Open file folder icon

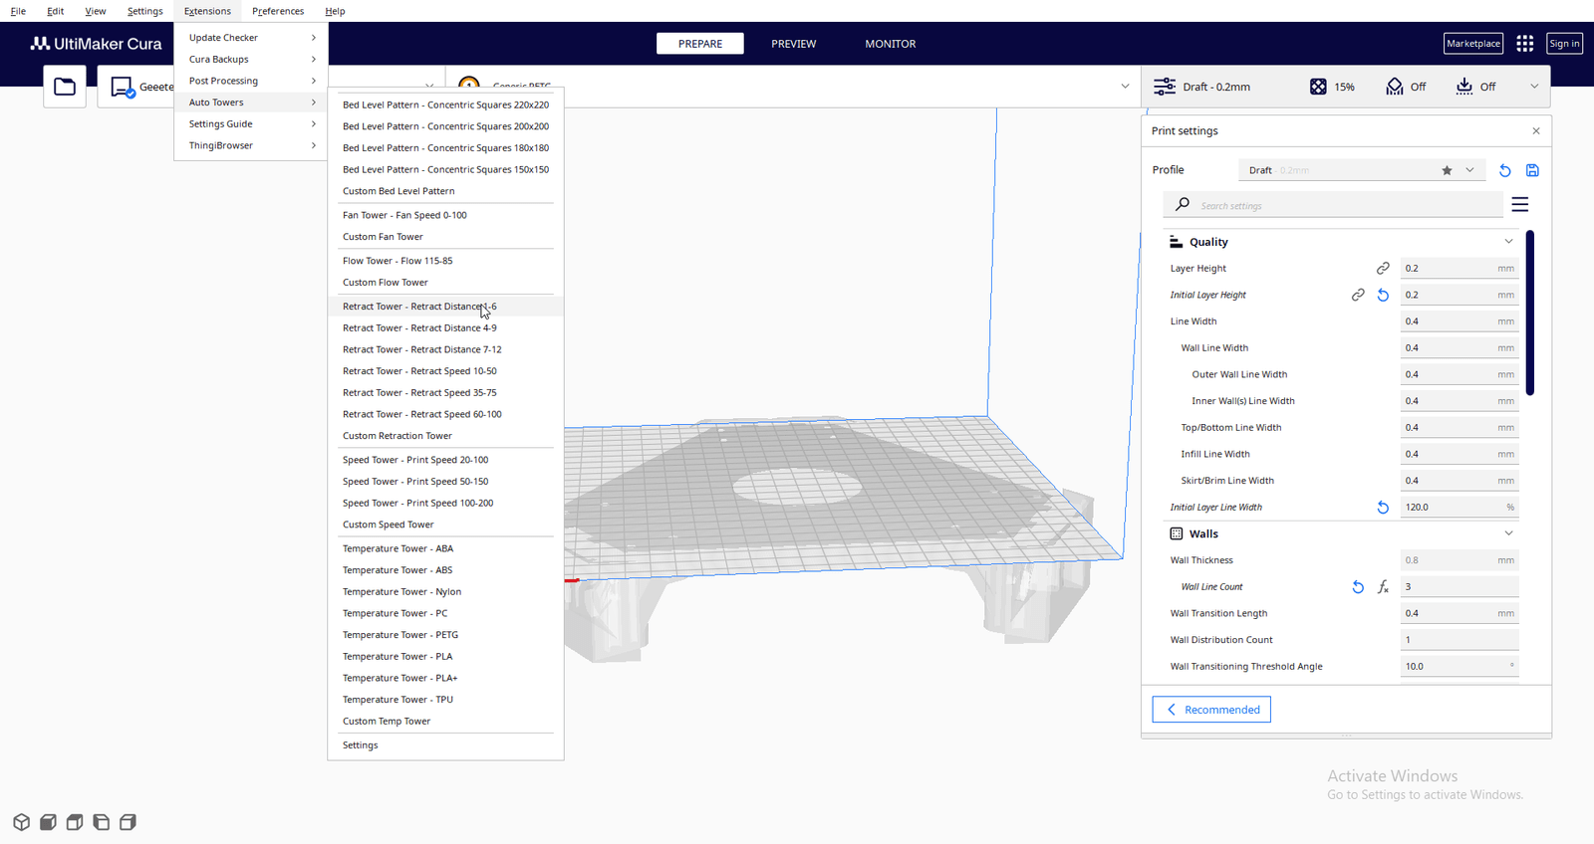coord(65,87)
